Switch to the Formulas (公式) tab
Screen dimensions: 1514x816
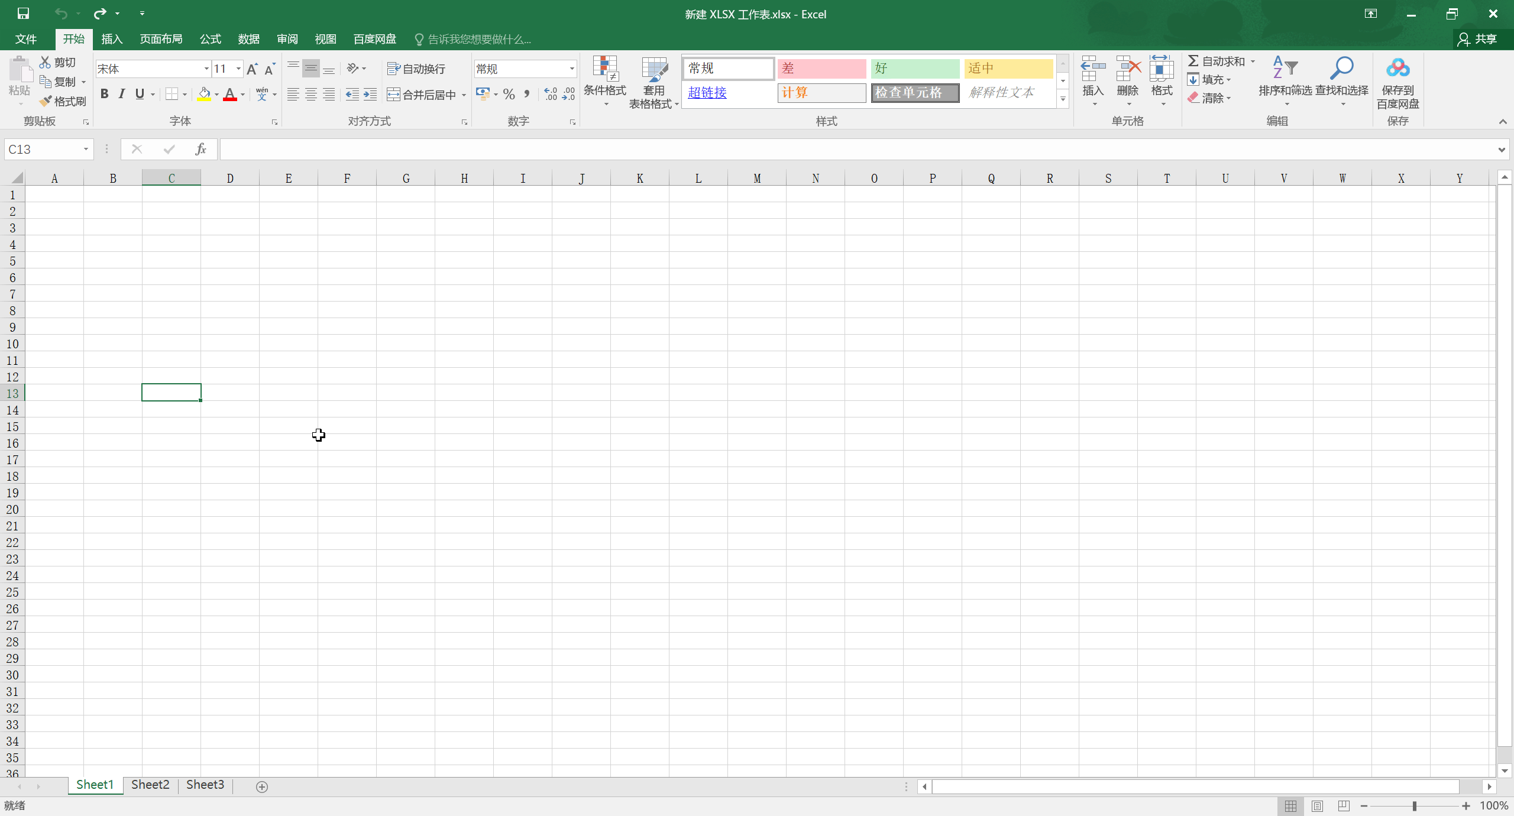point(211,39)
